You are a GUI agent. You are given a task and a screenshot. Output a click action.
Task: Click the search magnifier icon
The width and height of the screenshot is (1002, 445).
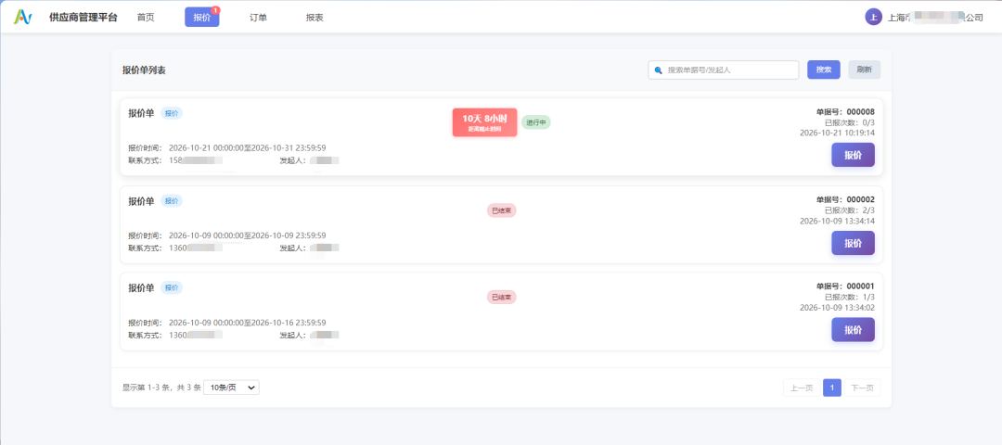pyautogui.click(x=658, y=70)
